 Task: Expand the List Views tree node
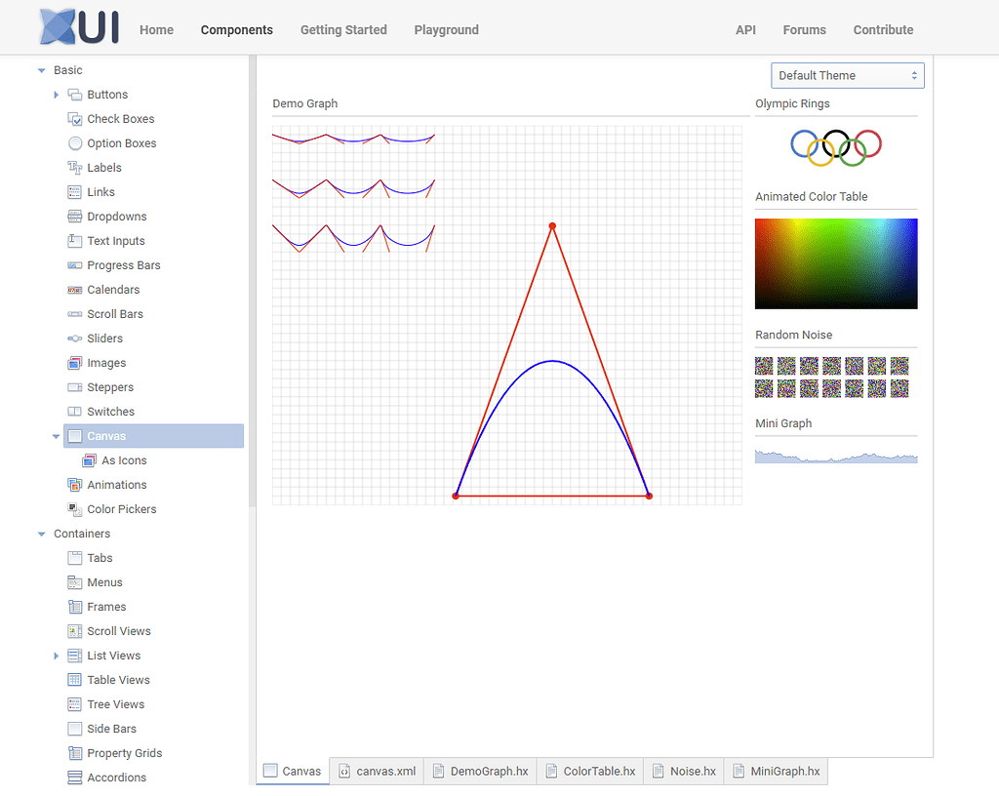pos(57,656)
